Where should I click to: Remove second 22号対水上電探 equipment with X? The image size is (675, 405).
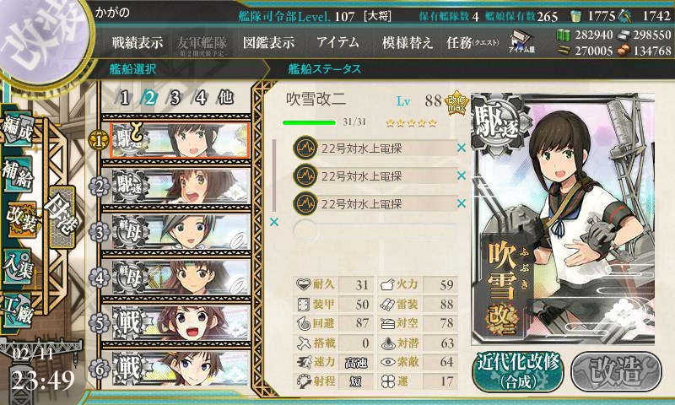(x=461, y=175)
